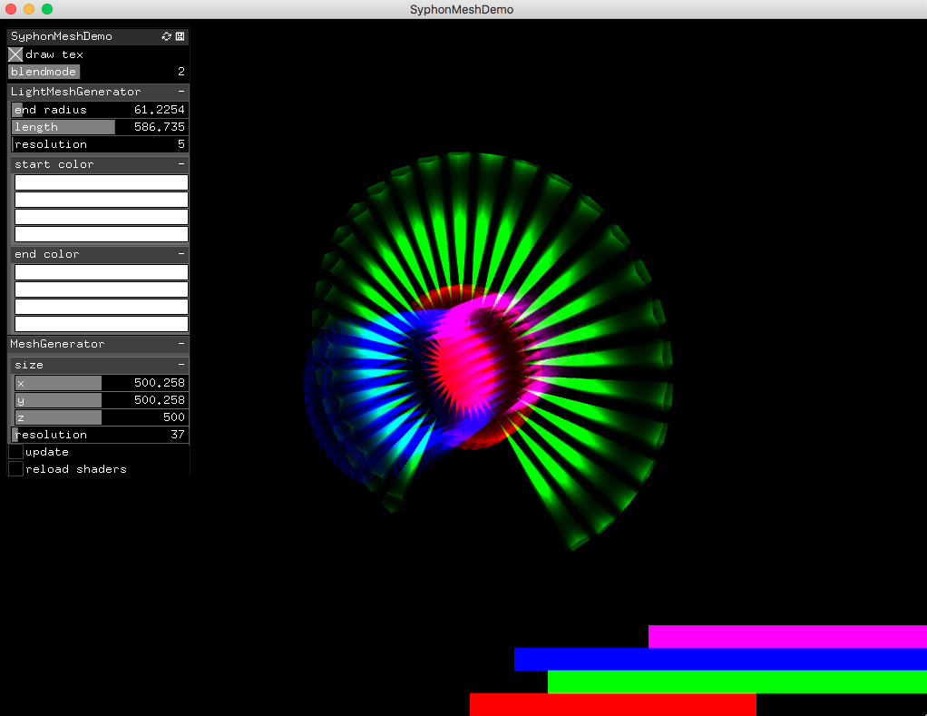Screen dimensions: 927x716
Task: Collapse the 'size' subgroup
Action: tap(181, 364)
